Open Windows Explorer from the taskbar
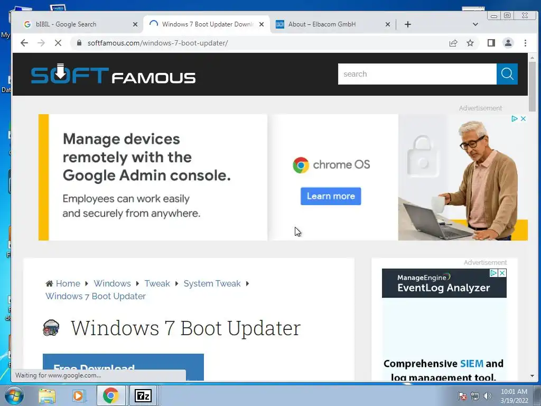Viewport: 541px width, 406px height. pos(47,395)
